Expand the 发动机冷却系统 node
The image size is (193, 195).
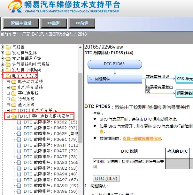2,70
